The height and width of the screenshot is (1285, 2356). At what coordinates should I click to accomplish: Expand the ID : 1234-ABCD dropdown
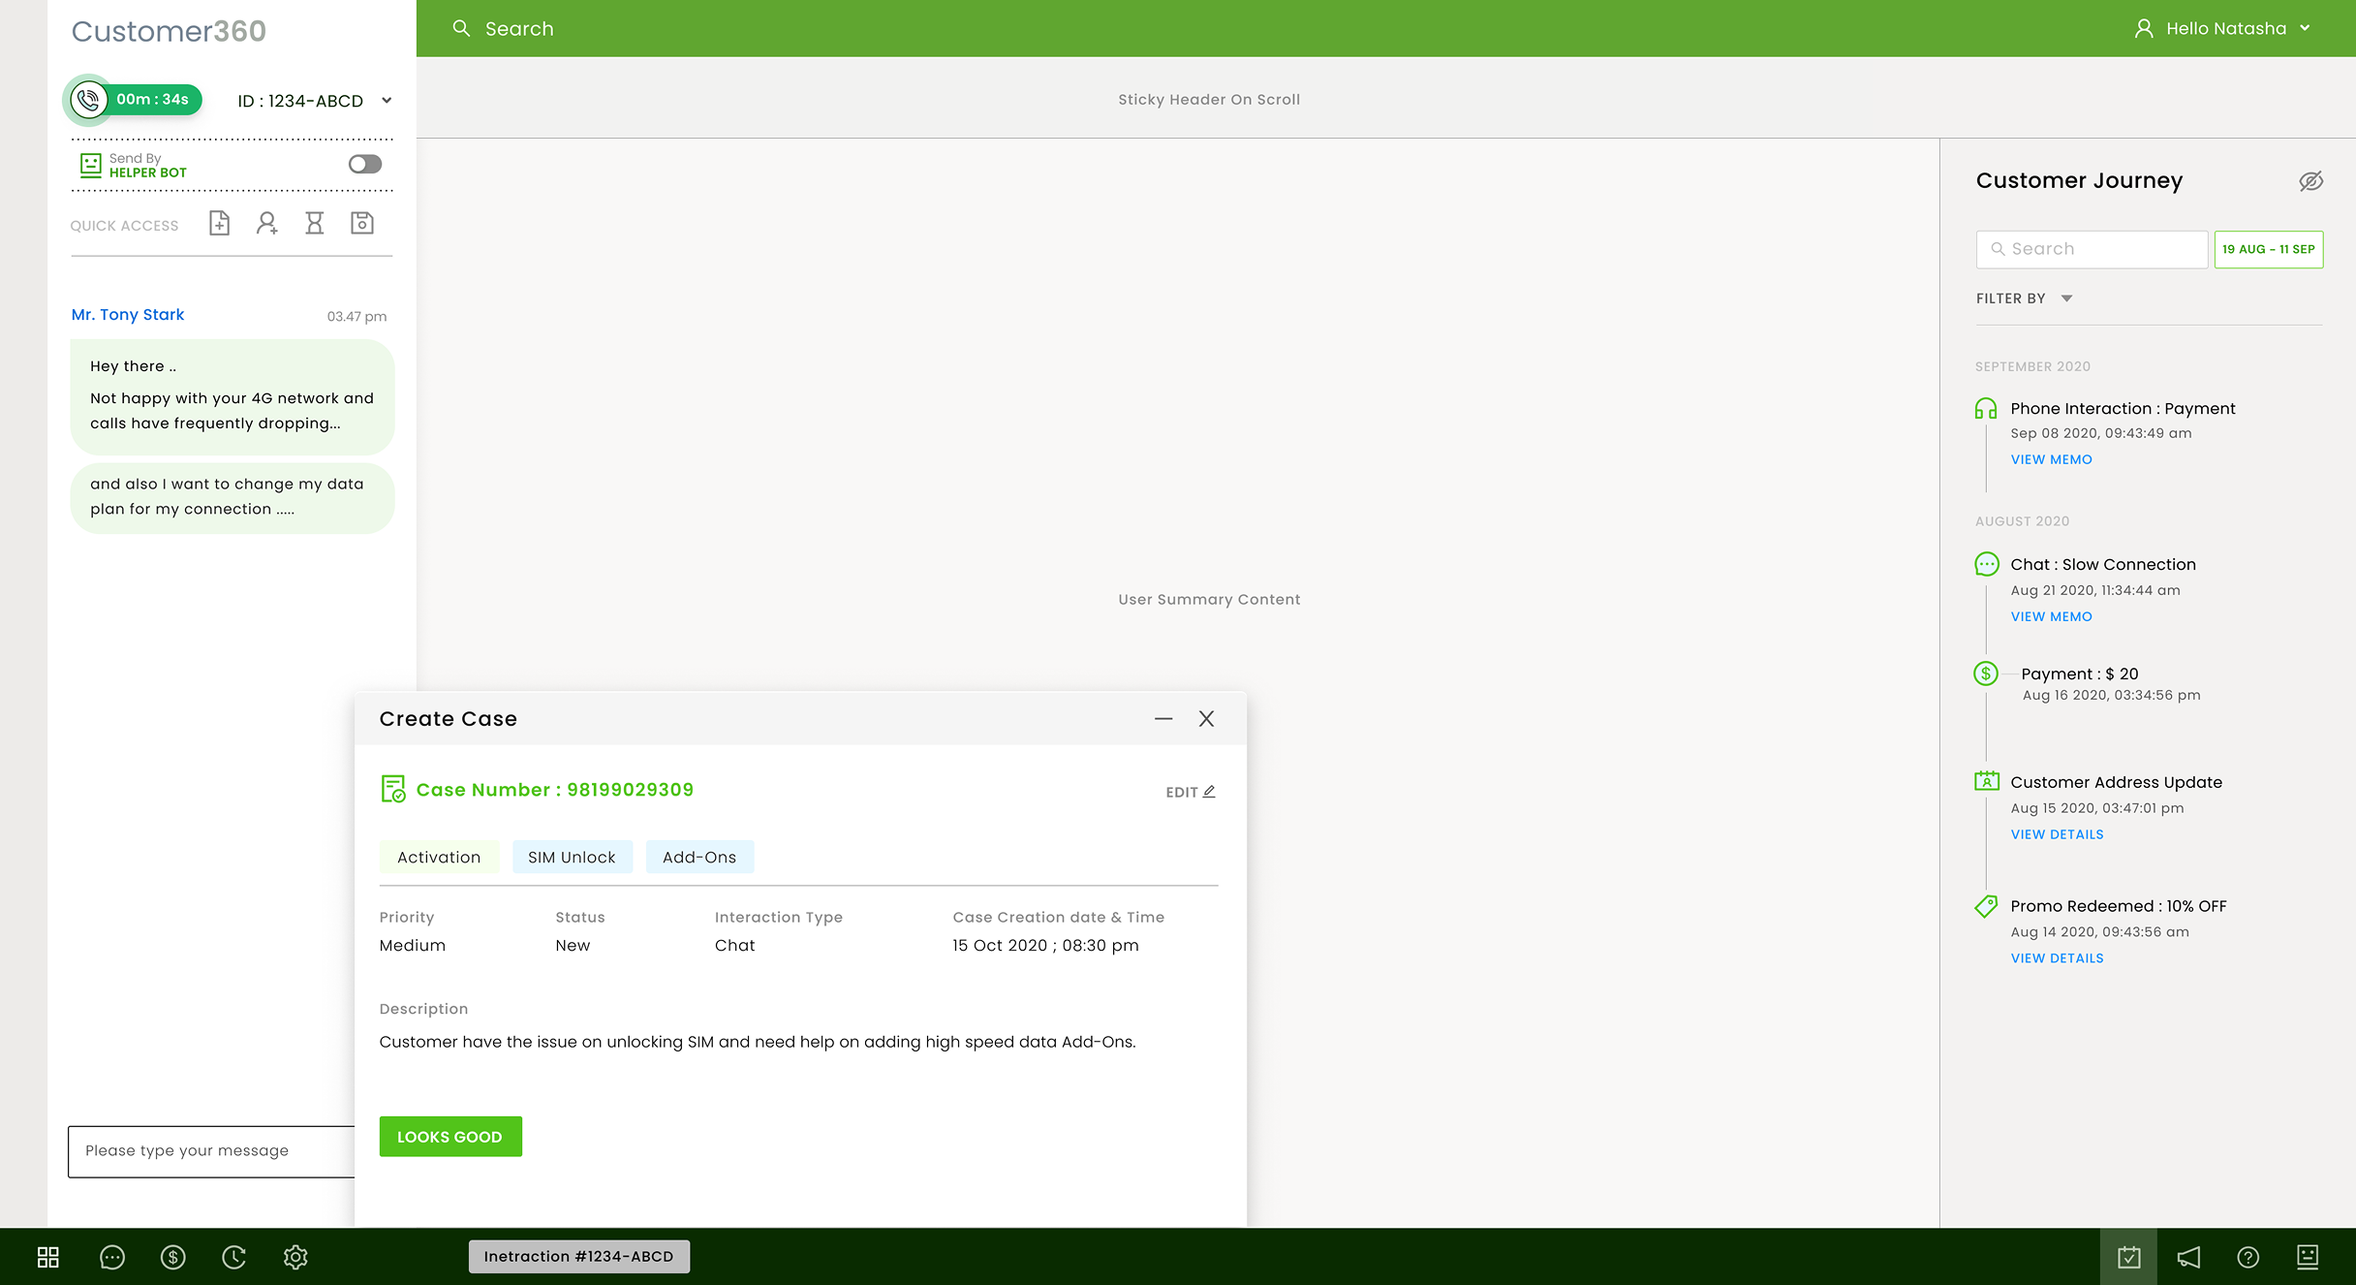click(x=387, y=101)
